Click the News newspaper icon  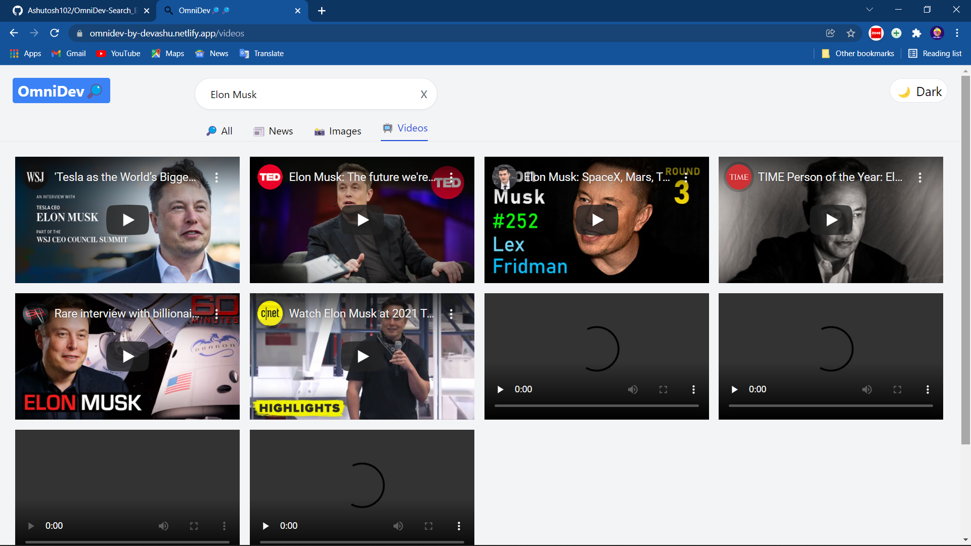(259, 130)
